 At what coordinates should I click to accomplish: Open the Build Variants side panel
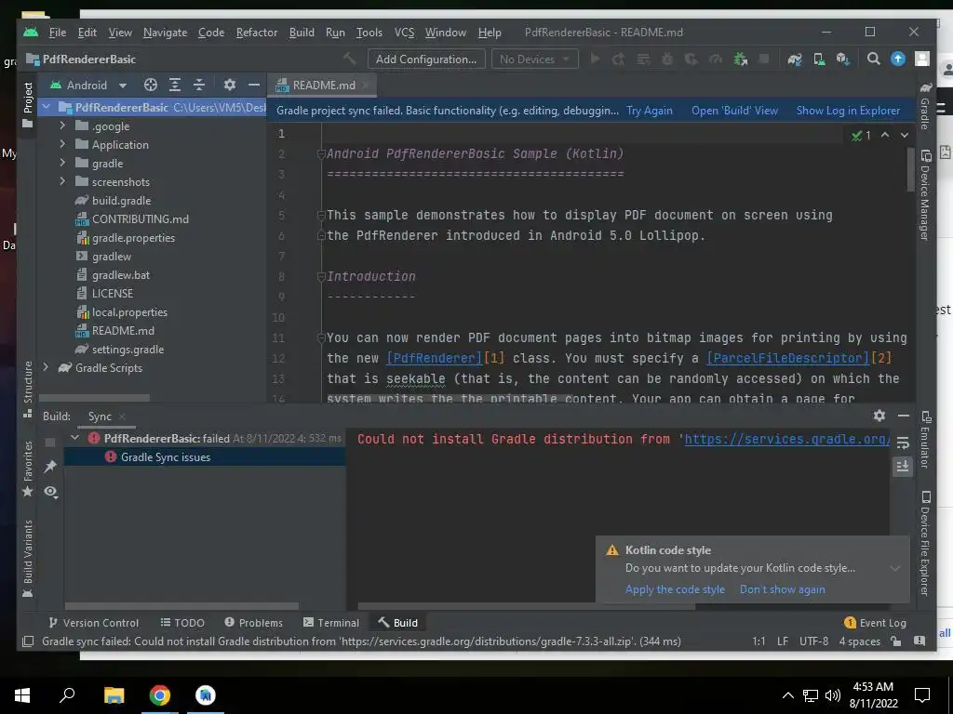(27, 559)
